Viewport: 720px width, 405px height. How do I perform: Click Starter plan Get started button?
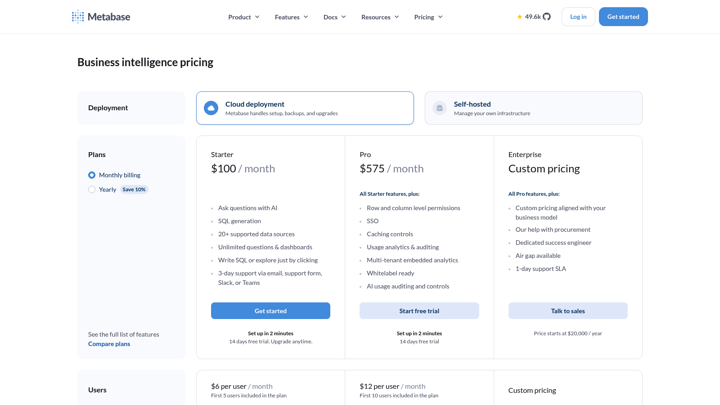coord(270,311)
